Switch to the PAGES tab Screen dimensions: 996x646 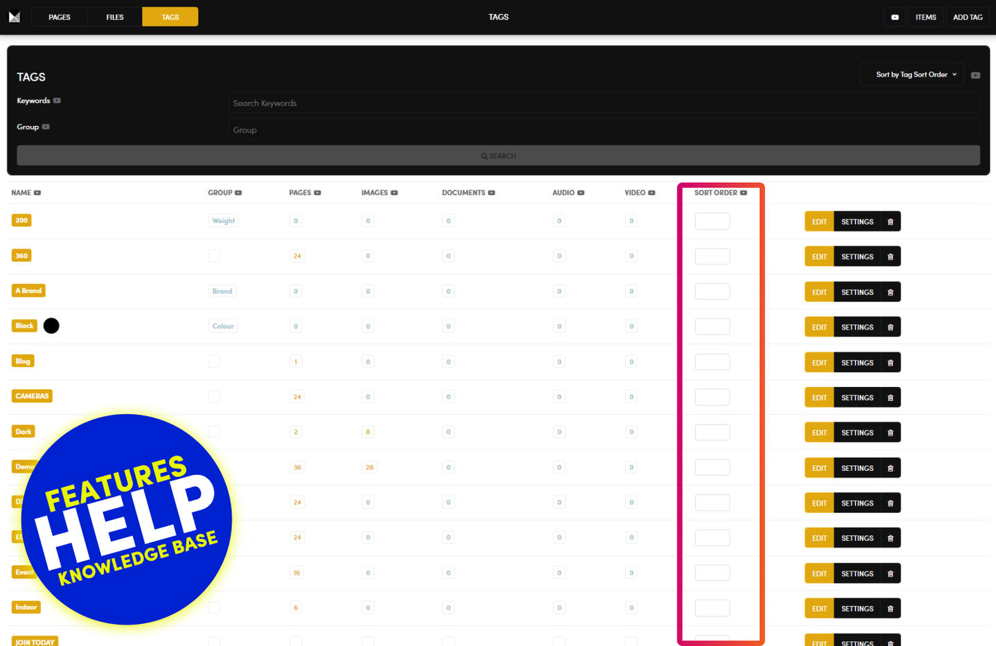(60, 17)
